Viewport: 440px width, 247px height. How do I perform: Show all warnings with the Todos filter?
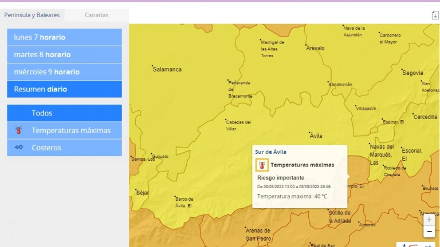[64, 113]
